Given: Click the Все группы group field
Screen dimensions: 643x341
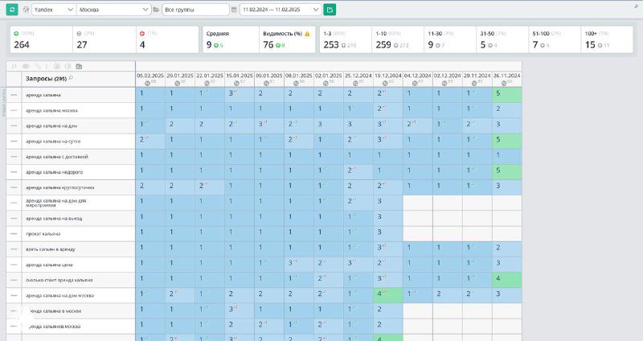Looking at the screenshot, I should pyautogui.click(x=195, y=10).
